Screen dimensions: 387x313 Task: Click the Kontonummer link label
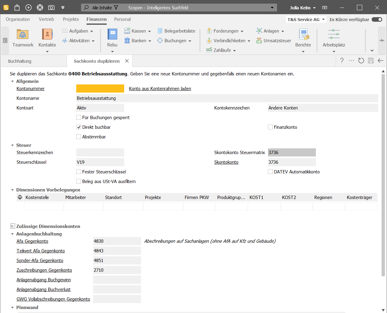click(30, 88)
